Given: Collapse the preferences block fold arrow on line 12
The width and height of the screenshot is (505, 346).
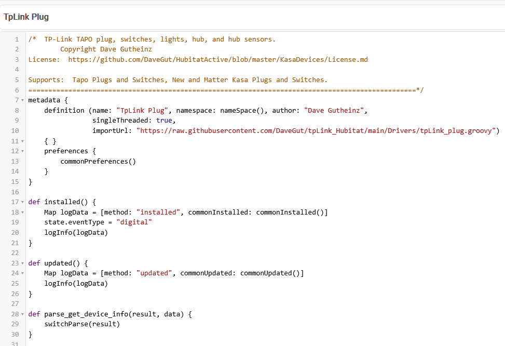Looking at the screenshot, I should (22, 151).
